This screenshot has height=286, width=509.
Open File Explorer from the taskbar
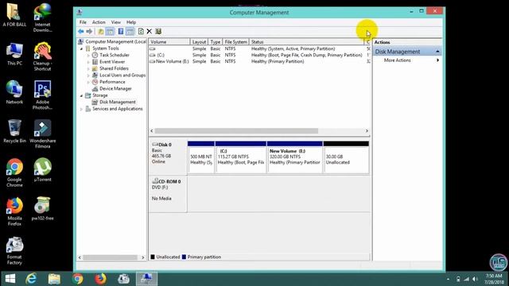[x=54, y=279]
